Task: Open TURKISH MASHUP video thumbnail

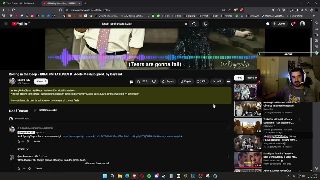Action: [x=248, y=126]
